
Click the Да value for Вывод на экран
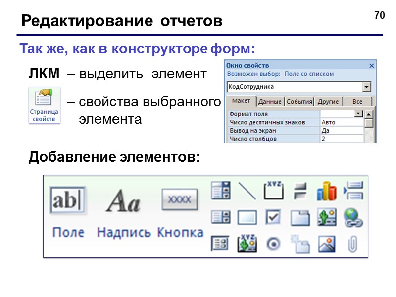(342, 131)
